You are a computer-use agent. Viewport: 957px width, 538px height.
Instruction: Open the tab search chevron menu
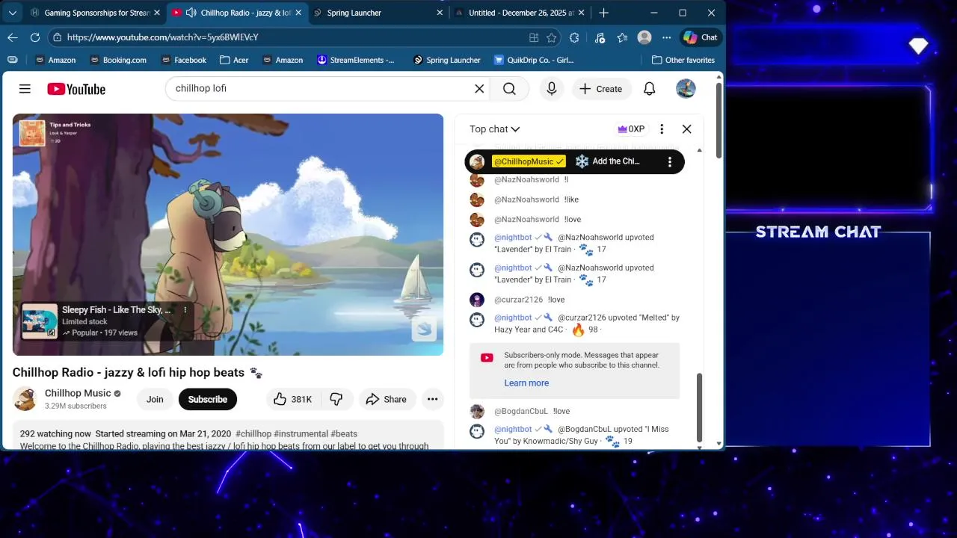[x=13, y=13]
